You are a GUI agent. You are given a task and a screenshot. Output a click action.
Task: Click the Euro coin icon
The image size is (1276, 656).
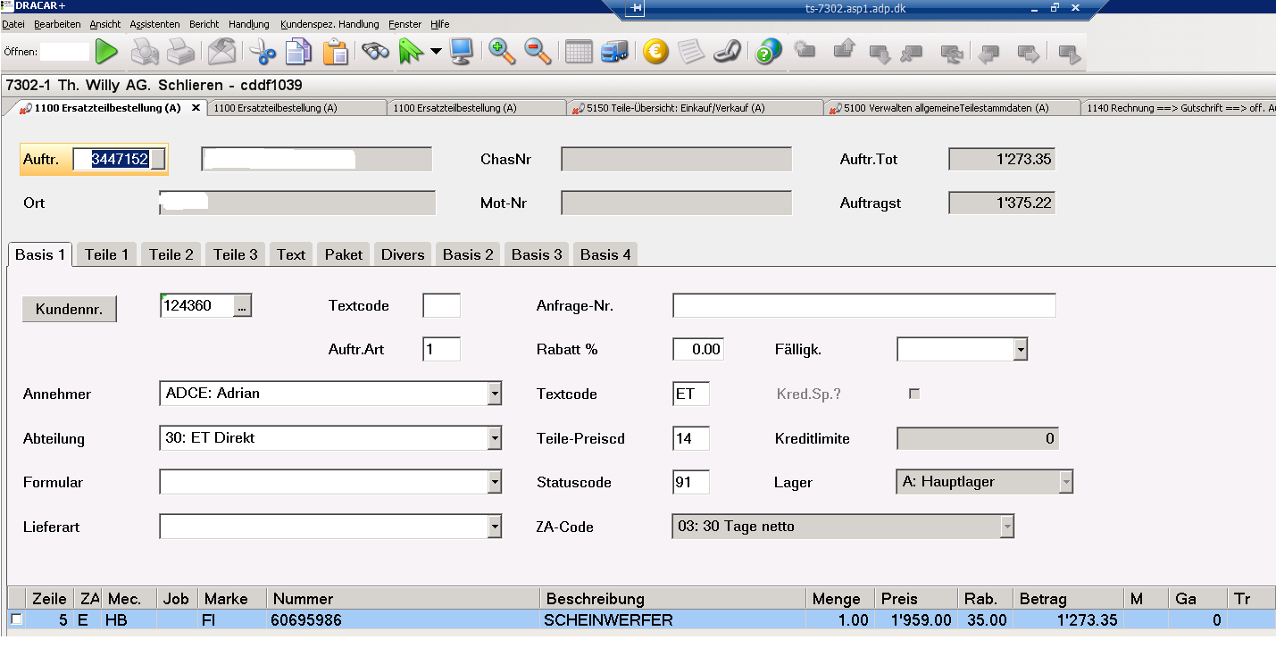coord(655,52)
